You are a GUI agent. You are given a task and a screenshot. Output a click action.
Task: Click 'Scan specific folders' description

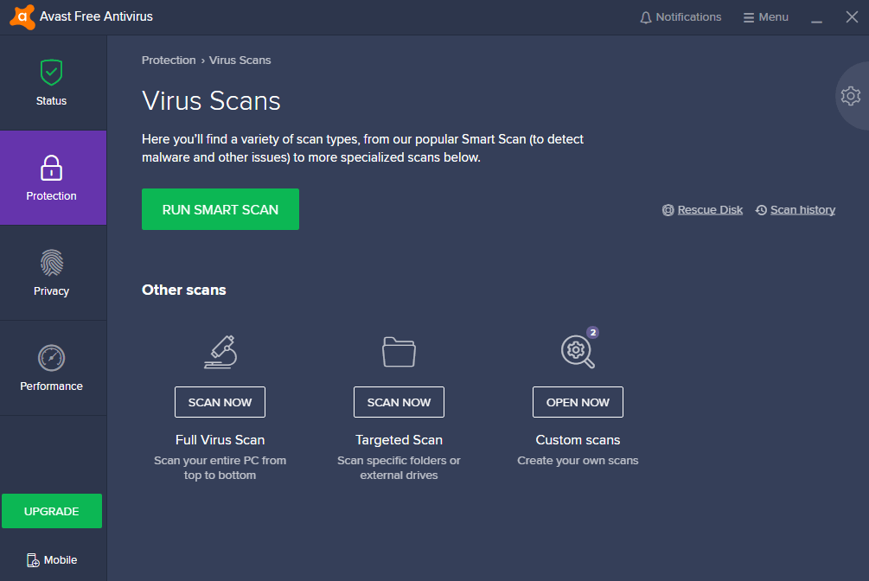pyautogui.click(x=399, y=468)
